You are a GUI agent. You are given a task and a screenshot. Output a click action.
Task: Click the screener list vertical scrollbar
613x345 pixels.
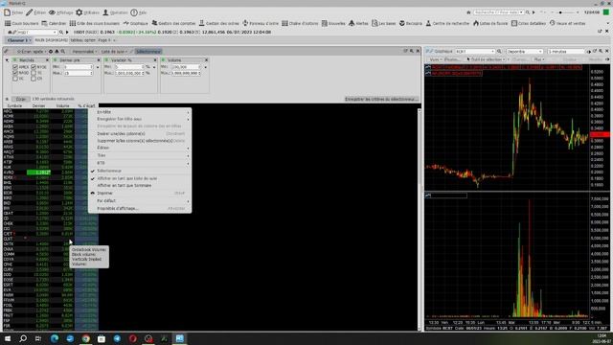[x=420, y=219]
